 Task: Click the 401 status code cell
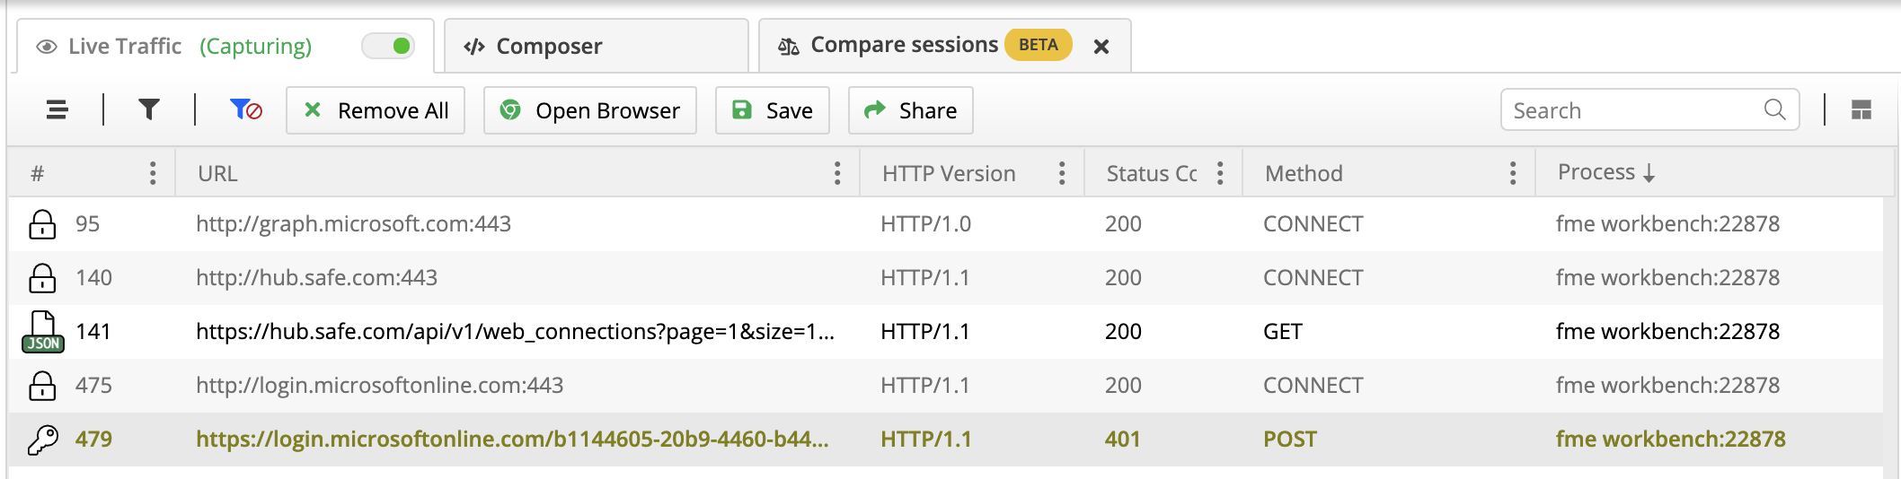(x=1122, y=439)
